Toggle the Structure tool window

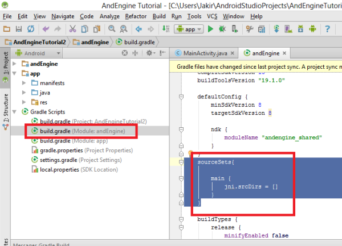(6, 105)
